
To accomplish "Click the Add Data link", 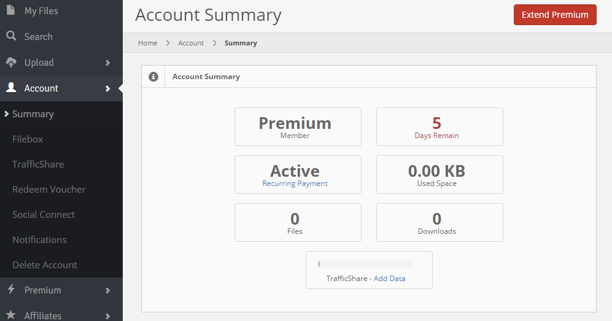I will (390, 279).
